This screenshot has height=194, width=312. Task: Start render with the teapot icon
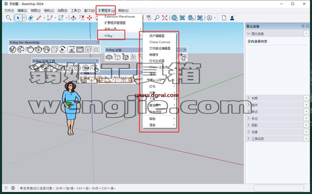(x=30, y=50)
